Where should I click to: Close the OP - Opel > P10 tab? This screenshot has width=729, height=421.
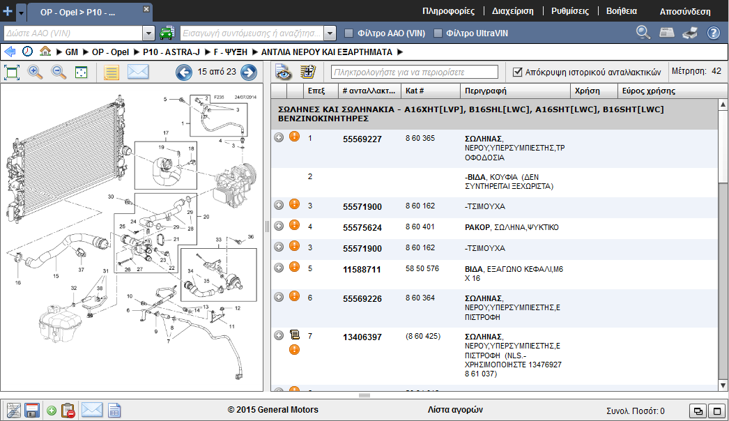(x=146, y=9)
